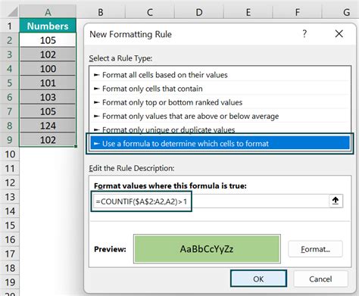The height and width of the screenshot is (296, 359).
Task: Select 'Format all cells based on their values'
Action: [x=220, y=75]
